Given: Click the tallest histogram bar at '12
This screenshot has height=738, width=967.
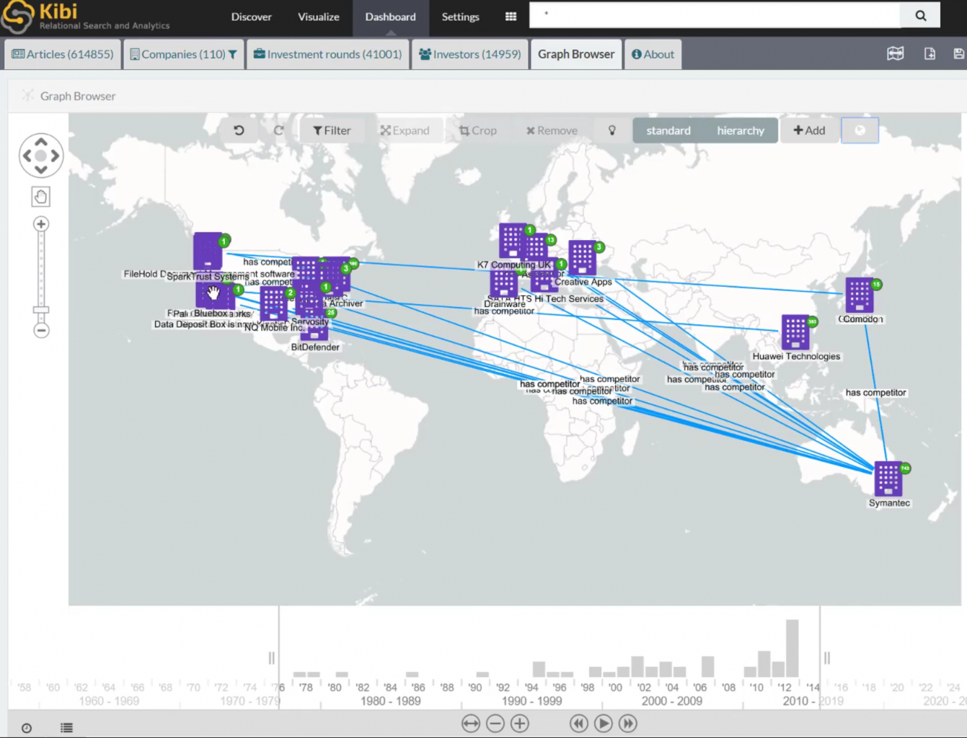Looking at the screenshot, I should pos(792,648).
